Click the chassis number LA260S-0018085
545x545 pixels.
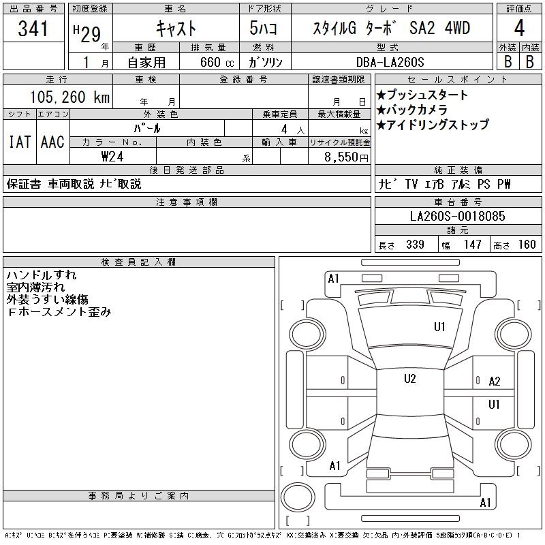tap(457, 216)
